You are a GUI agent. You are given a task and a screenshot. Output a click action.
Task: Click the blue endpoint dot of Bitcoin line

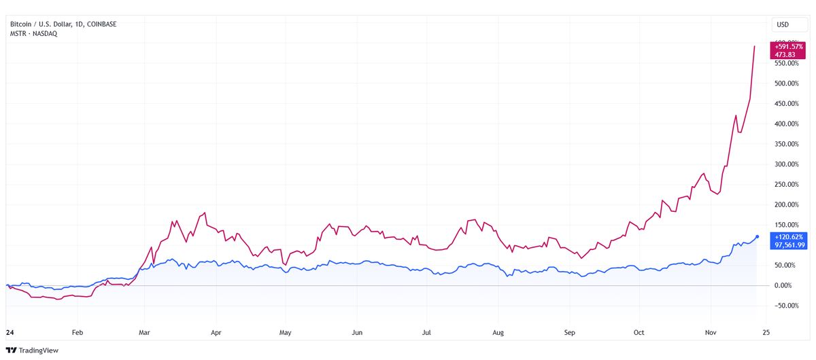click(x=757, y=237)
